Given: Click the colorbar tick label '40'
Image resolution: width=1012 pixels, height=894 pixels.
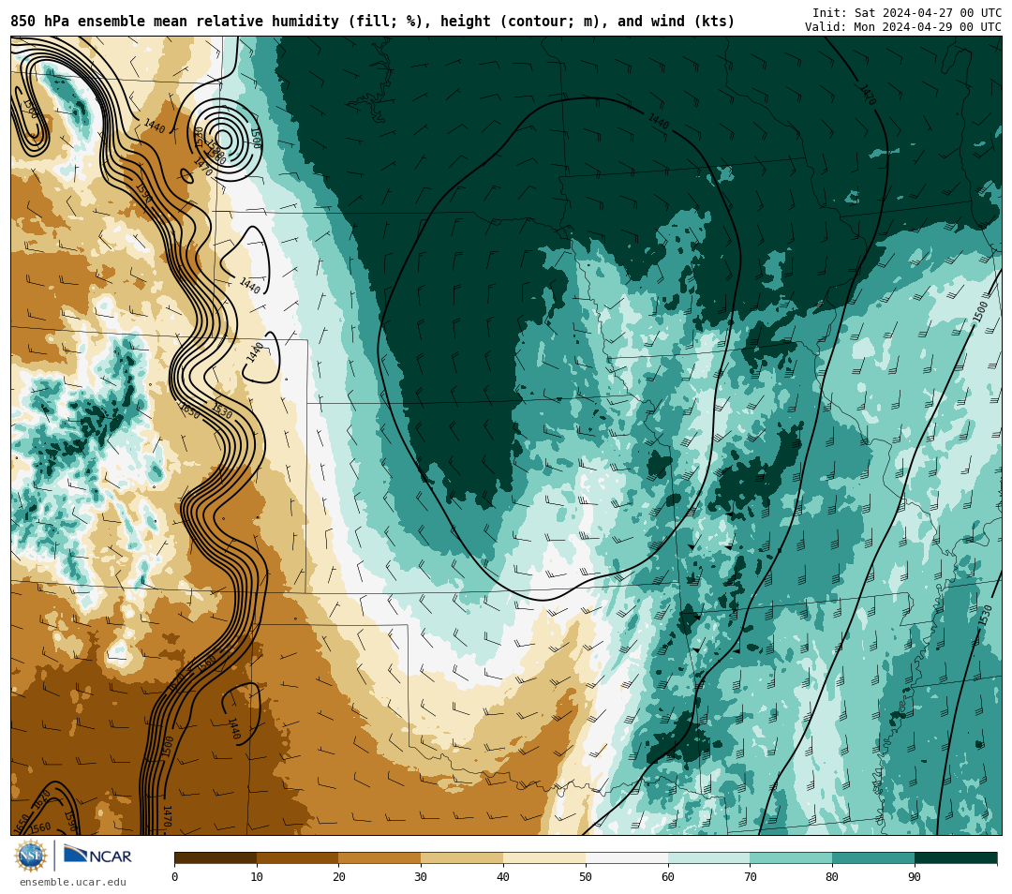Looking at the screenshot, I should pyautogui.click(x=503, y=876).
